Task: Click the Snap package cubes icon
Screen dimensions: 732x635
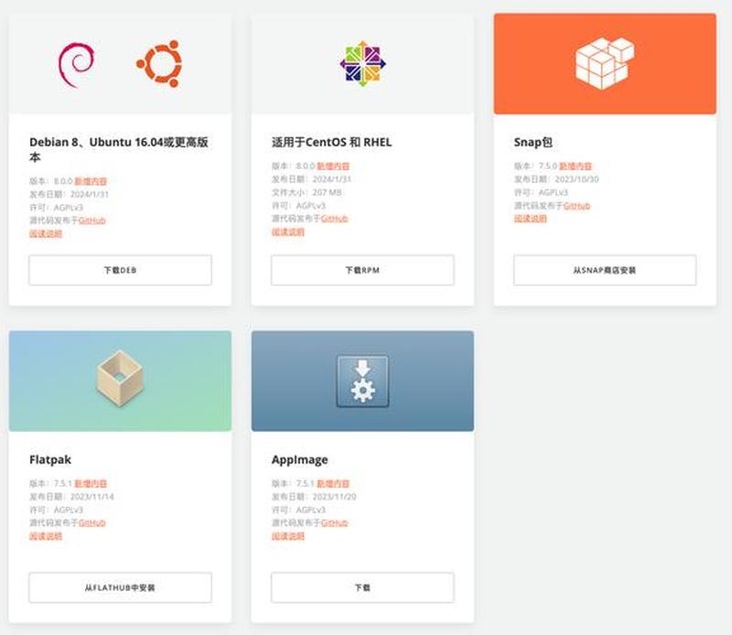Action: click(x=605, y=64)
